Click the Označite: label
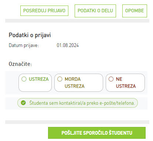The image size is (153, 141). click(20, 64)
